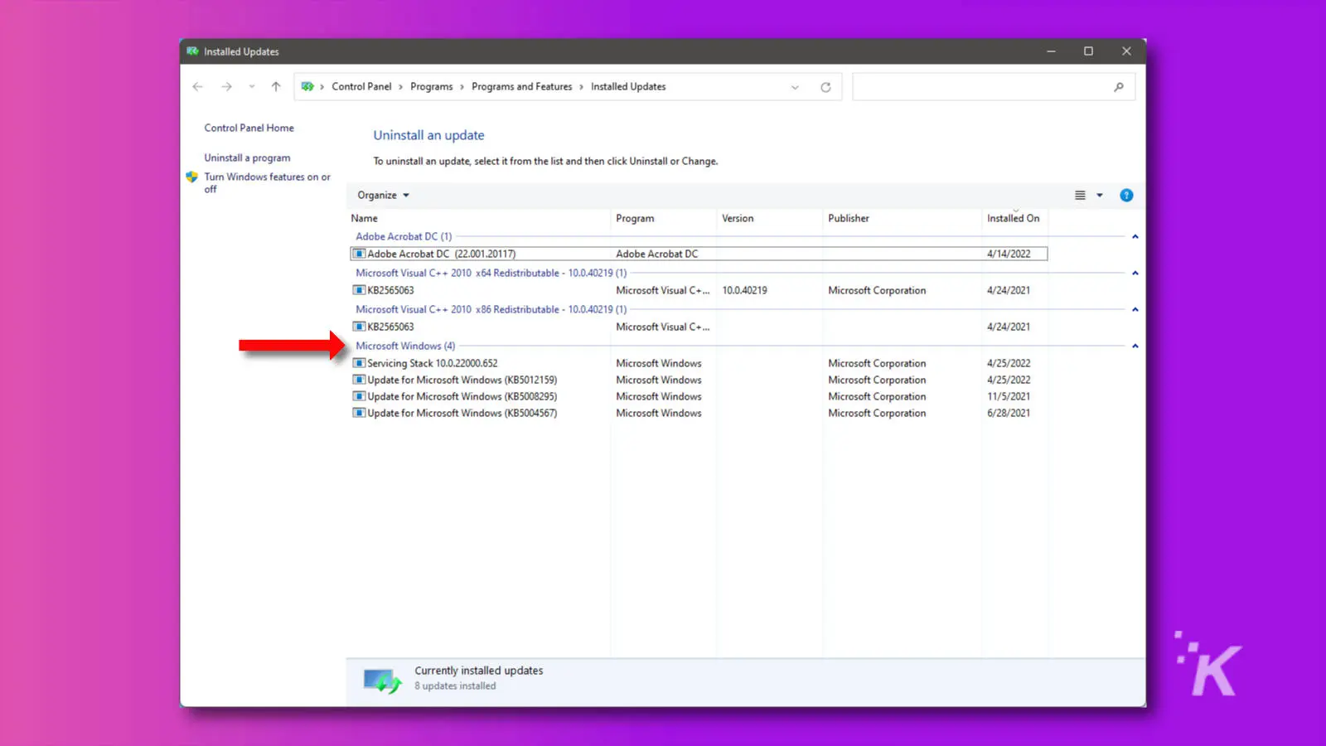Click icon beside KB5004567 update row
The image size is (1326, 746).
point(359,413)
